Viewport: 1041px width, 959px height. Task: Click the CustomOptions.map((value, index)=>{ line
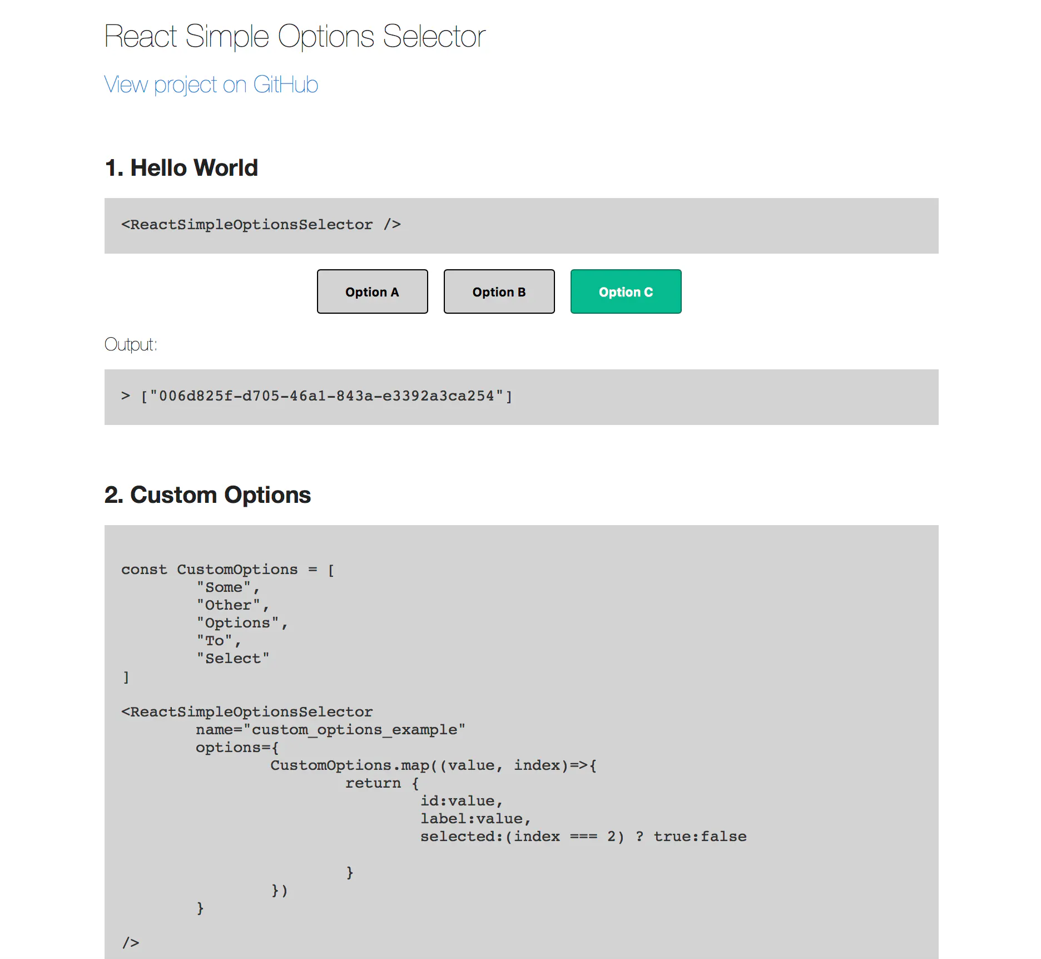tap(434, 765)
